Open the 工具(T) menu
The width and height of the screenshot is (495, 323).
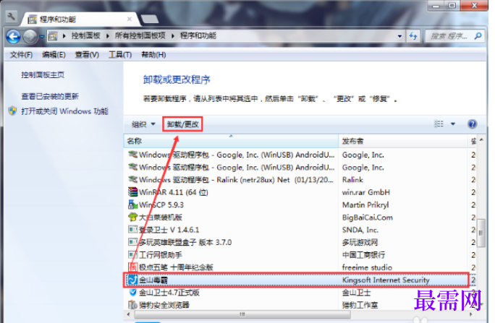(120, 55)
